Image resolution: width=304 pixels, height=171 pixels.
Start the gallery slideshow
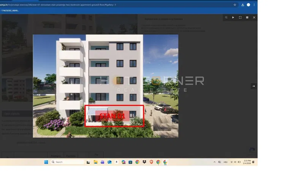[x=233, y=17]
